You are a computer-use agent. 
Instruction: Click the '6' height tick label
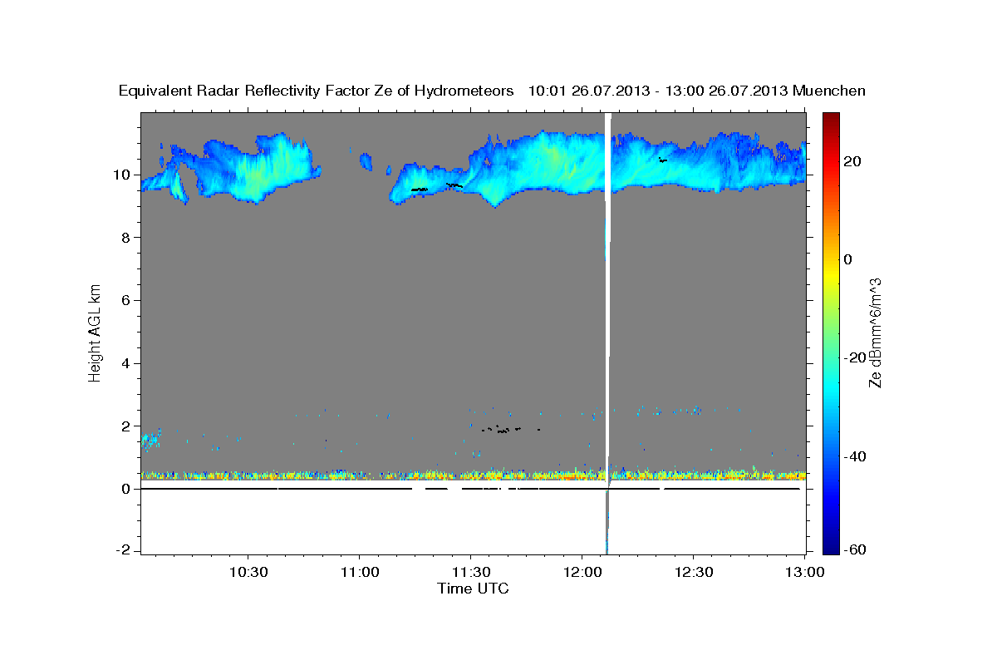(126, 300)
